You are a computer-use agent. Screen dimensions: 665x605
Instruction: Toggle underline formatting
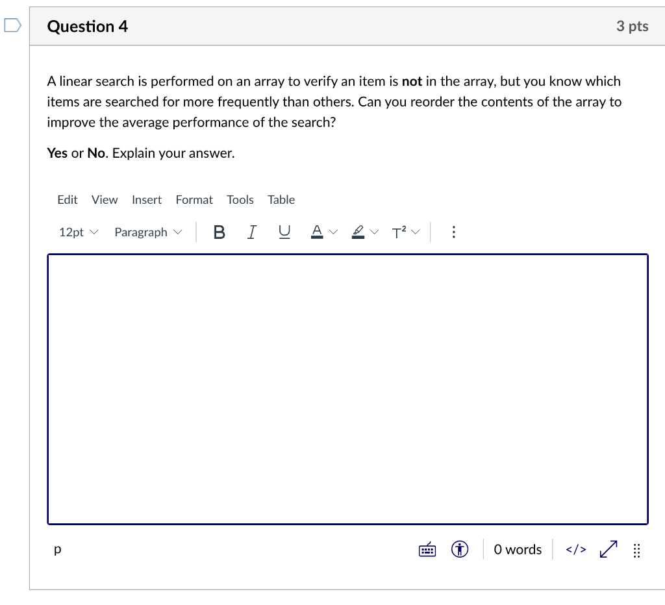pos(284,232)
